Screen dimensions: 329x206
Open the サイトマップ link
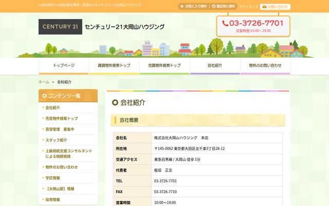(x=249, y=7)
